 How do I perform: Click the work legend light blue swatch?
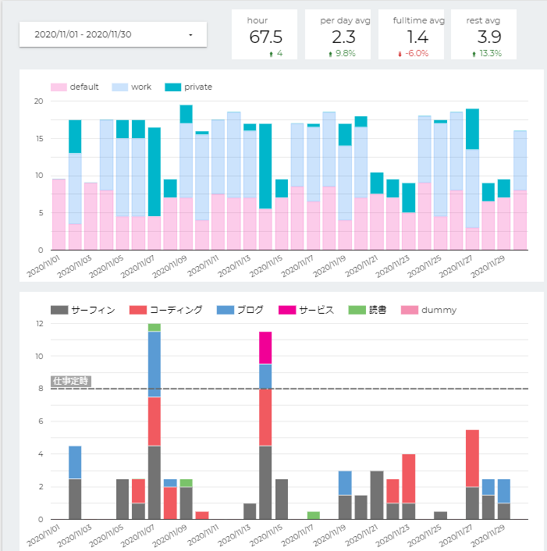[x=120, y=87]
